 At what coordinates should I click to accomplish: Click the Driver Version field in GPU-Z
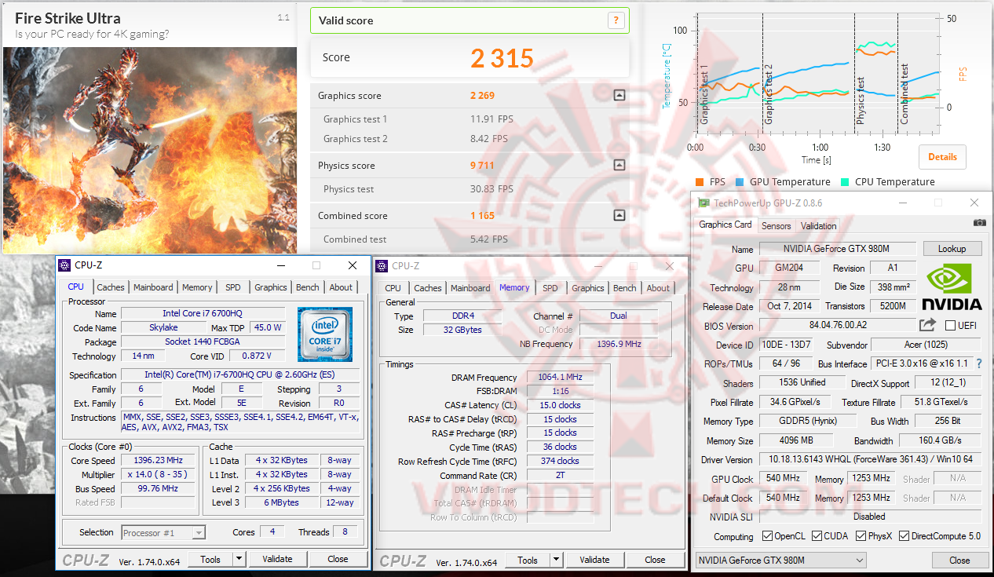tap(870, 459)
